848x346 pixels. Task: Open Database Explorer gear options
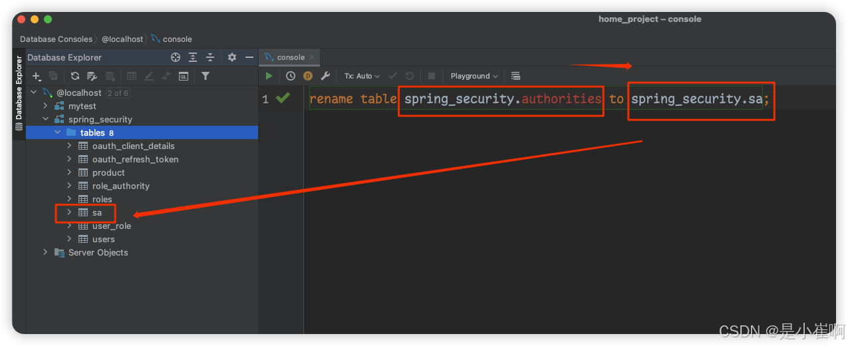[232, 57]
